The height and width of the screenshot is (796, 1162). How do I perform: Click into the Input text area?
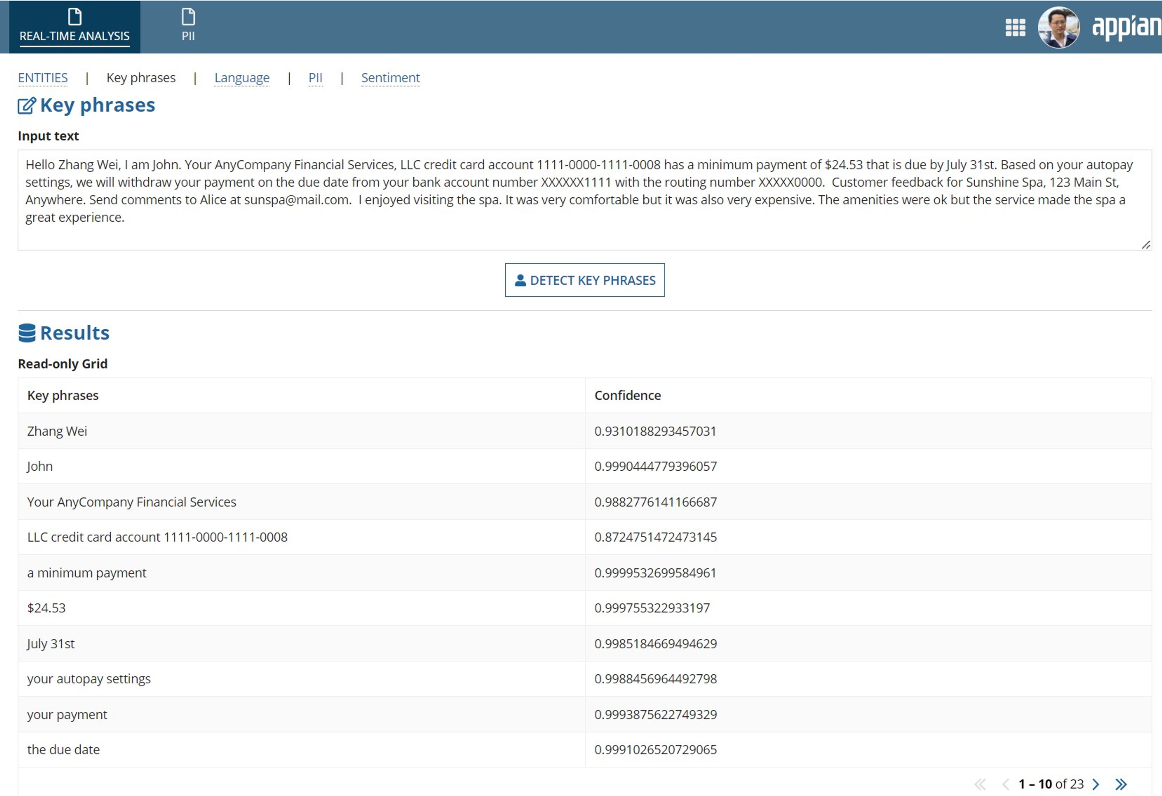point(585,200)
